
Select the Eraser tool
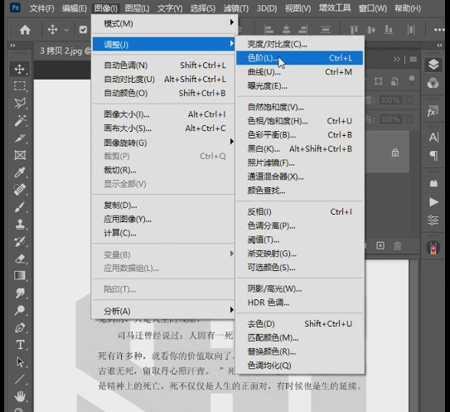(x=20, y=259)
